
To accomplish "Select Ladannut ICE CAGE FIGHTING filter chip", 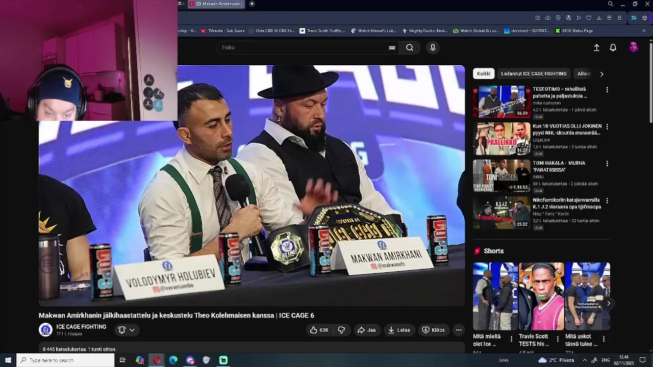I will pyautogui.click(x=534, y=74).
